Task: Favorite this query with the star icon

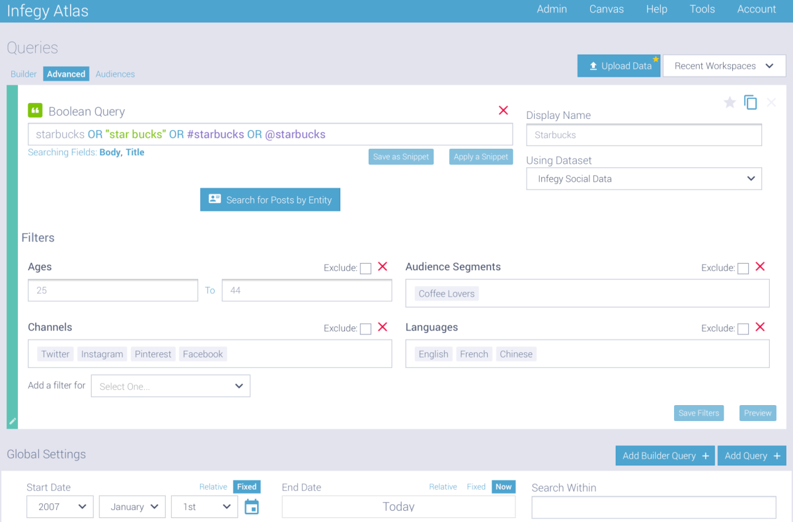Action: click(730, 102)
